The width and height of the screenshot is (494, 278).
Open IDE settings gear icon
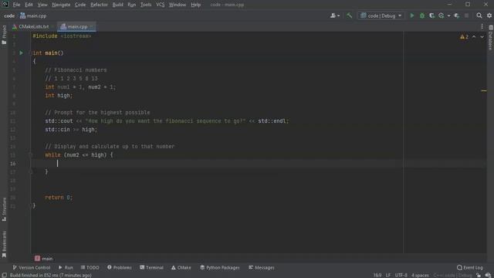click(489, 15)
